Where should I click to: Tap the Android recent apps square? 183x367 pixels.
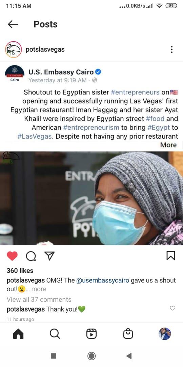point(54,356)
